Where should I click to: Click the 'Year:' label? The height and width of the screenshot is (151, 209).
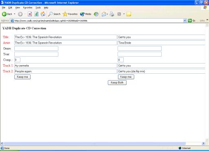pos(7,54)
